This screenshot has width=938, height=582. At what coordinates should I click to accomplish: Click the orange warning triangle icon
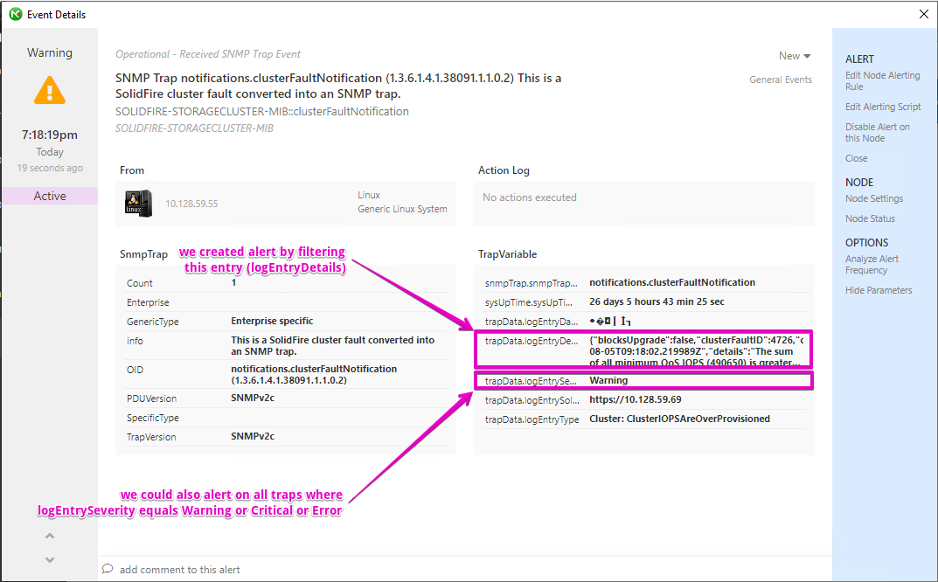pos(50,90)
